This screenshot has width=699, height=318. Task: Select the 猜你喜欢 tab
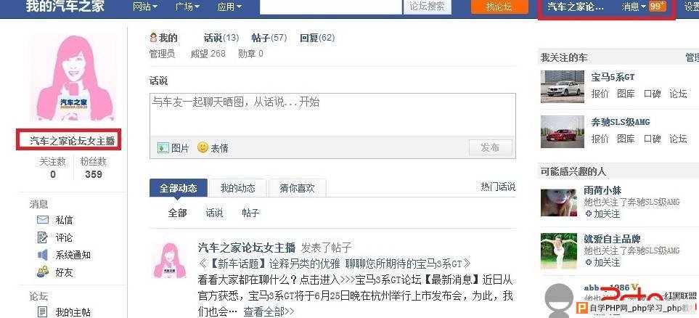point(297,188)
